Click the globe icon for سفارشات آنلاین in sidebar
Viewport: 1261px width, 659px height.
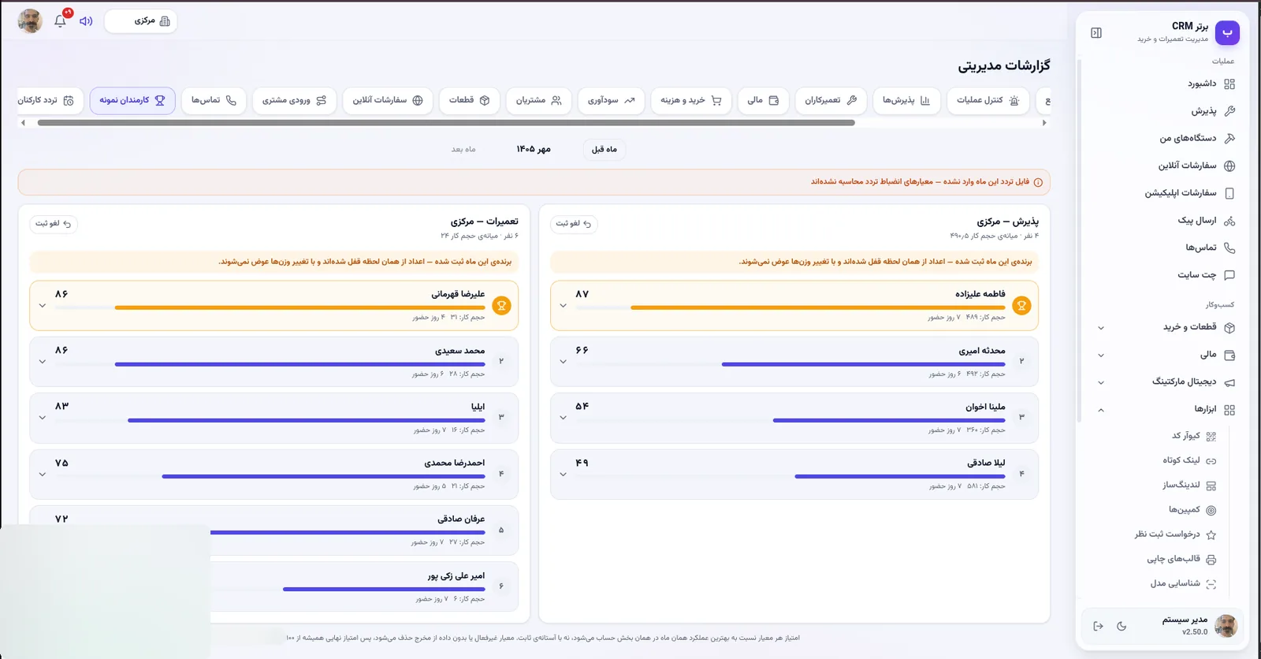(x=1229, y=166)
